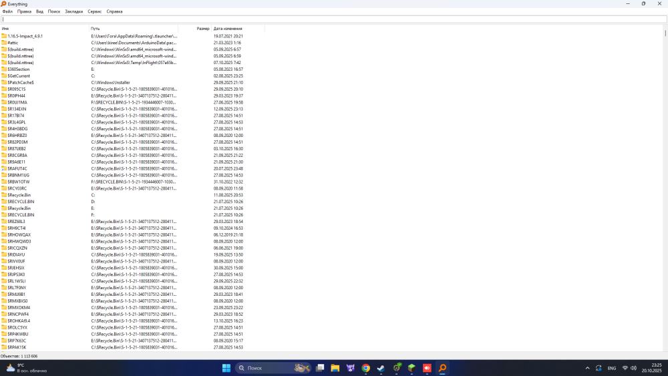The height and width of the screenshot is (376, 668).
Task: Click the taskbar Поиск search box
Action: point(273,368)
